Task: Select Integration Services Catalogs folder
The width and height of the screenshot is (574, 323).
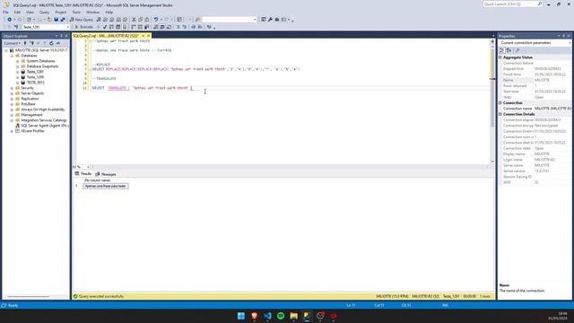Action: click(x=44, y=120)
